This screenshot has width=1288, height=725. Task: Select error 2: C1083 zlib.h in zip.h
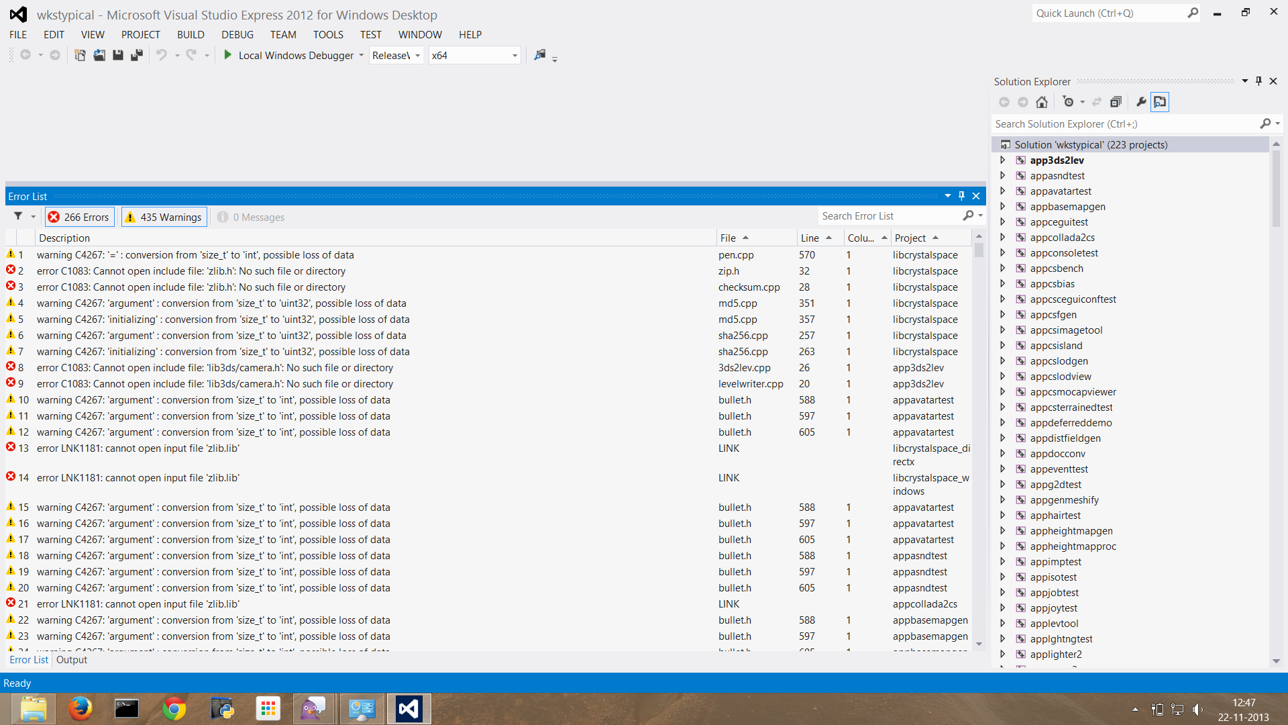488,271
